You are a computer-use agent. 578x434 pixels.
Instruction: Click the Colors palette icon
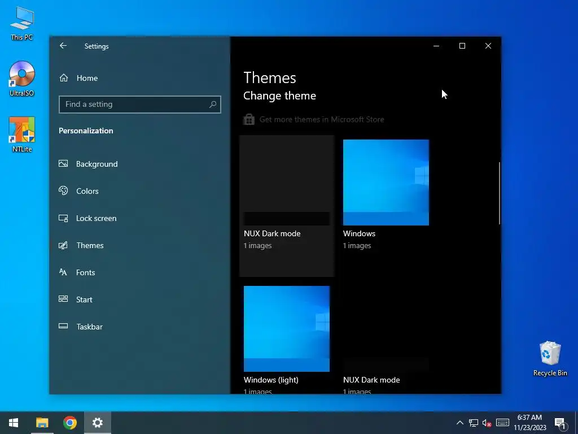pos(63,190)
